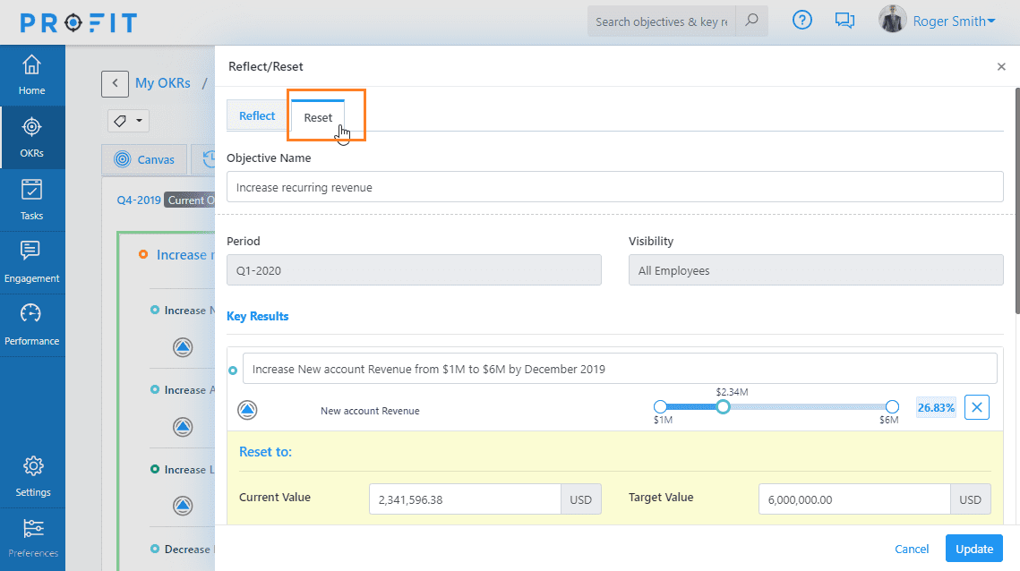This screenshot has width=1020, height=571.
Task: Click the 26.83% progress value
Action: click(936, 408)
